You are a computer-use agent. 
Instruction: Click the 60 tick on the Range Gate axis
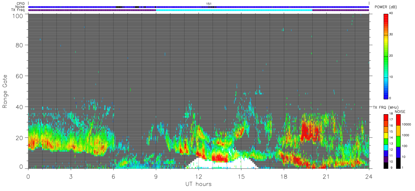click(x=19, y=76)
